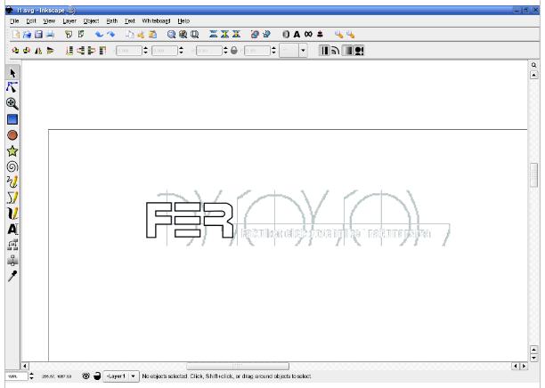Open the Edit menu
545x388 pixels.
31,20
